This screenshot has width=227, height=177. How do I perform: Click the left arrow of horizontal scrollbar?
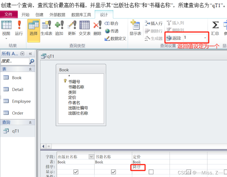(x=43, y=146)
